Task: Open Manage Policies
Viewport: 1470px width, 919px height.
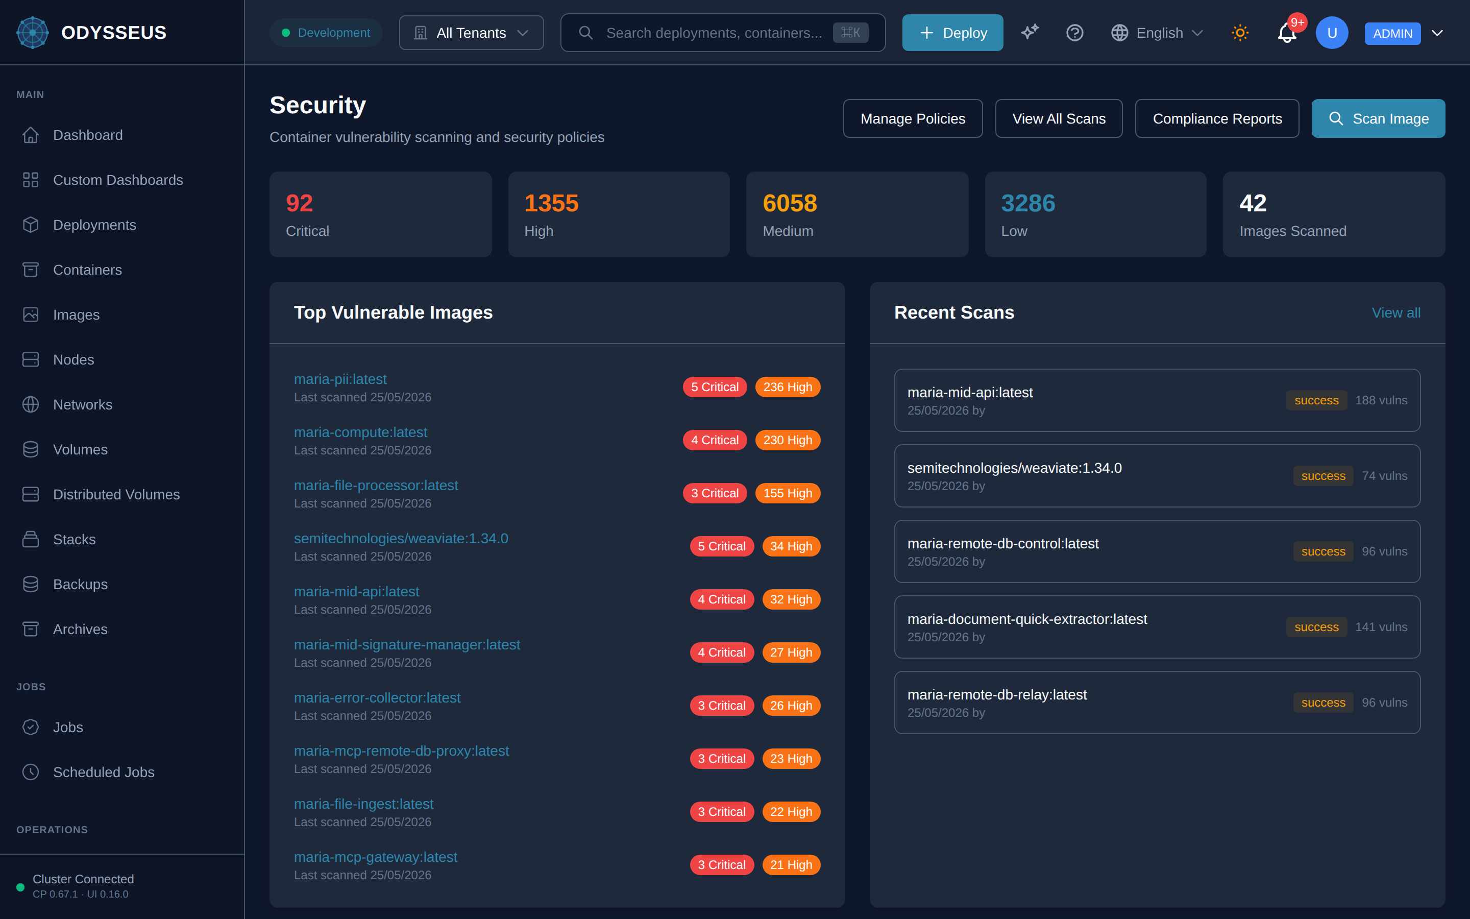Action: click(913, 118)
